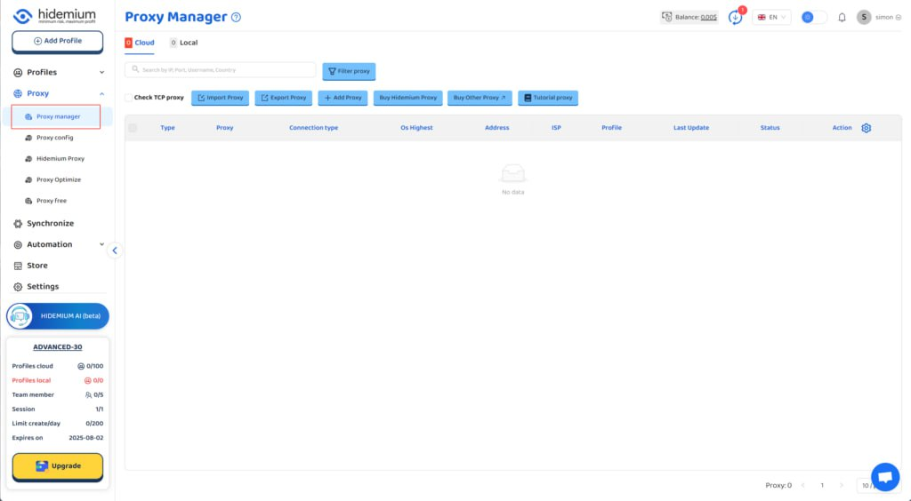911x501 pixels.
Task: Click the Balance amount 0.00$
Action: (708, 18)
